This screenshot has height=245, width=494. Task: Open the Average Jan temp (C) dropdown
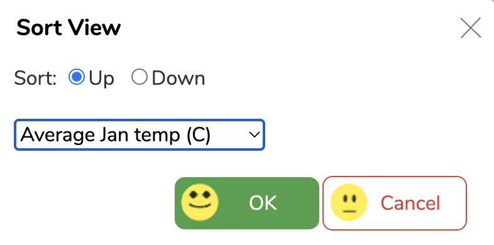(x=140, y=135)
